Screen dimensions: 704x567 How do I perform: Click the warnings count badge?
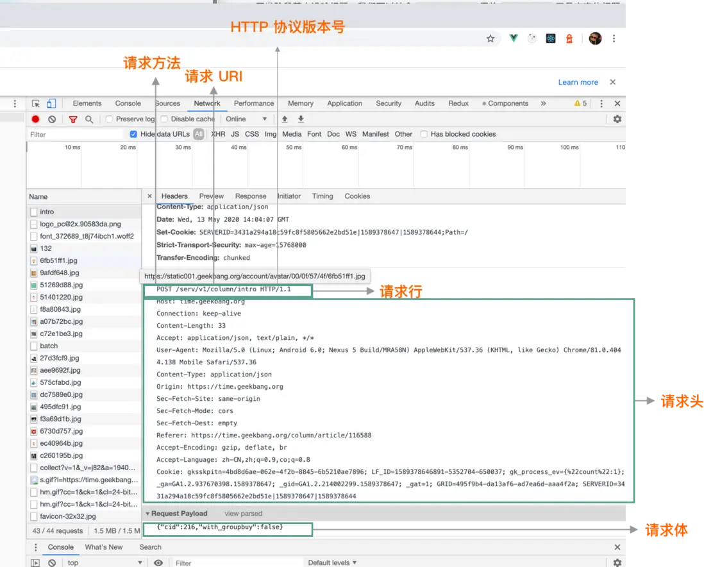click(580, 103)
